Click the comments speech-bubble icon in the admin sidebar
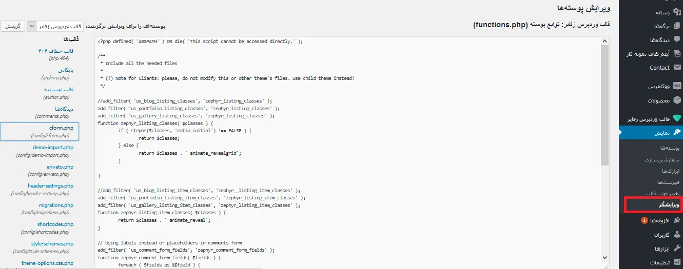This screenshot has width=683, height=269. click(x=677, y=40)
